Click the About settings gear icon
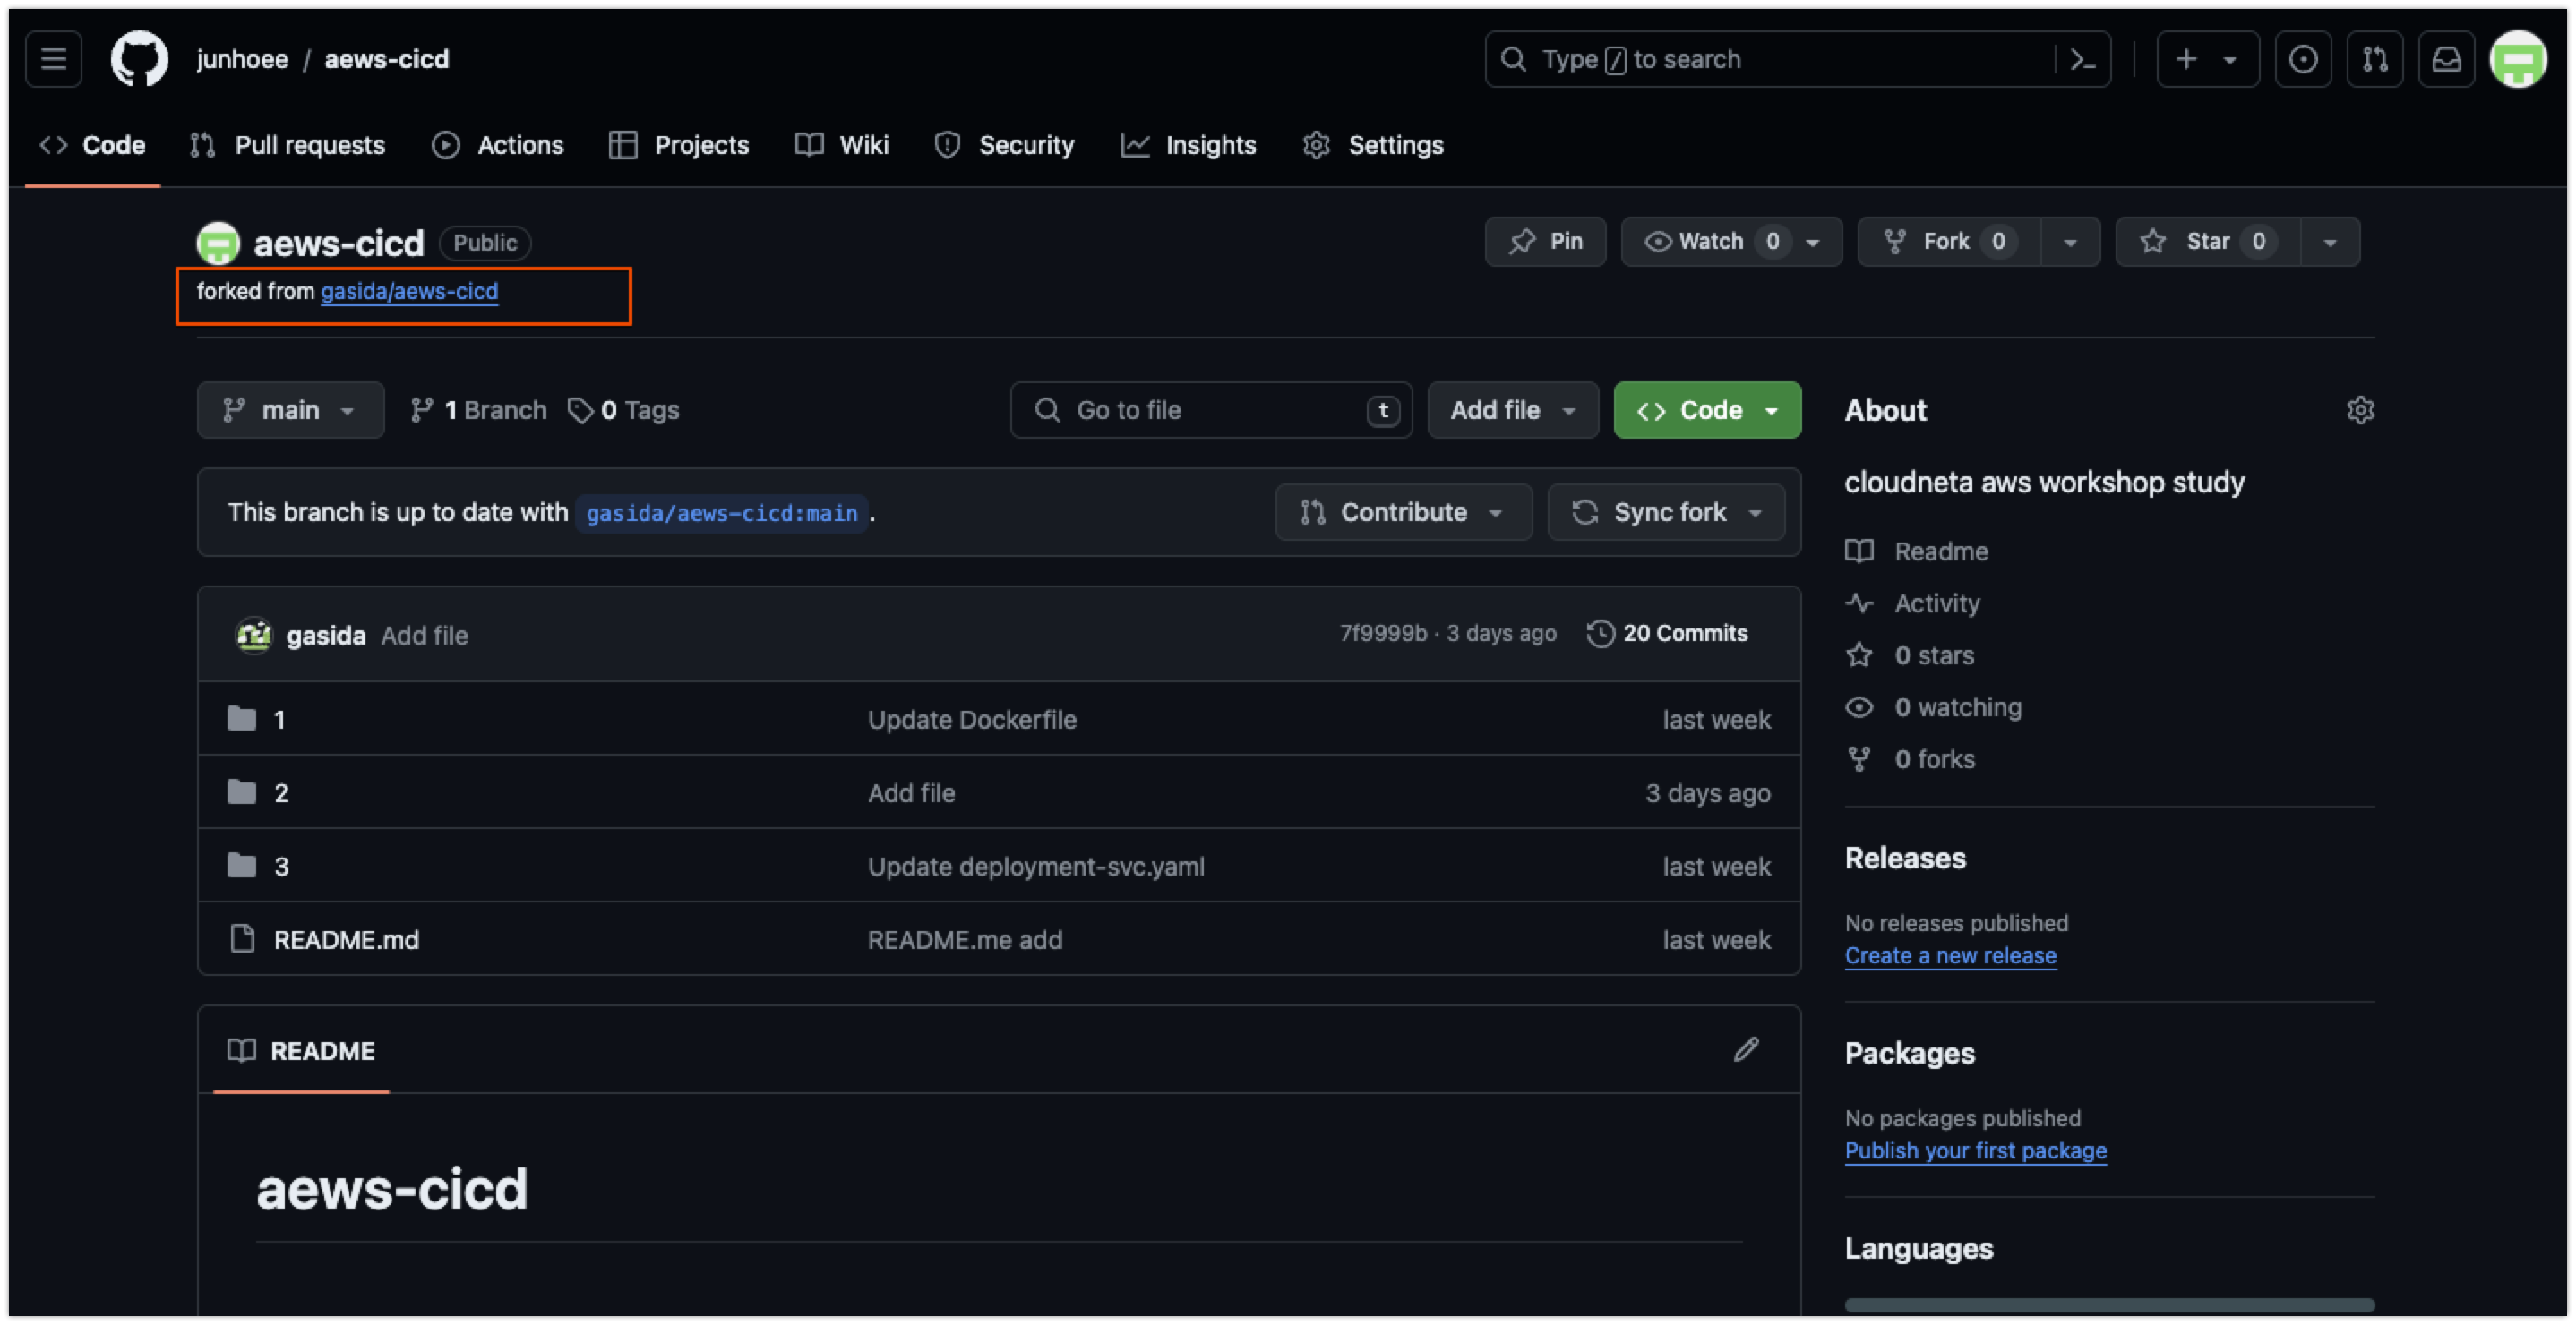 click(x=2360, y=410)
